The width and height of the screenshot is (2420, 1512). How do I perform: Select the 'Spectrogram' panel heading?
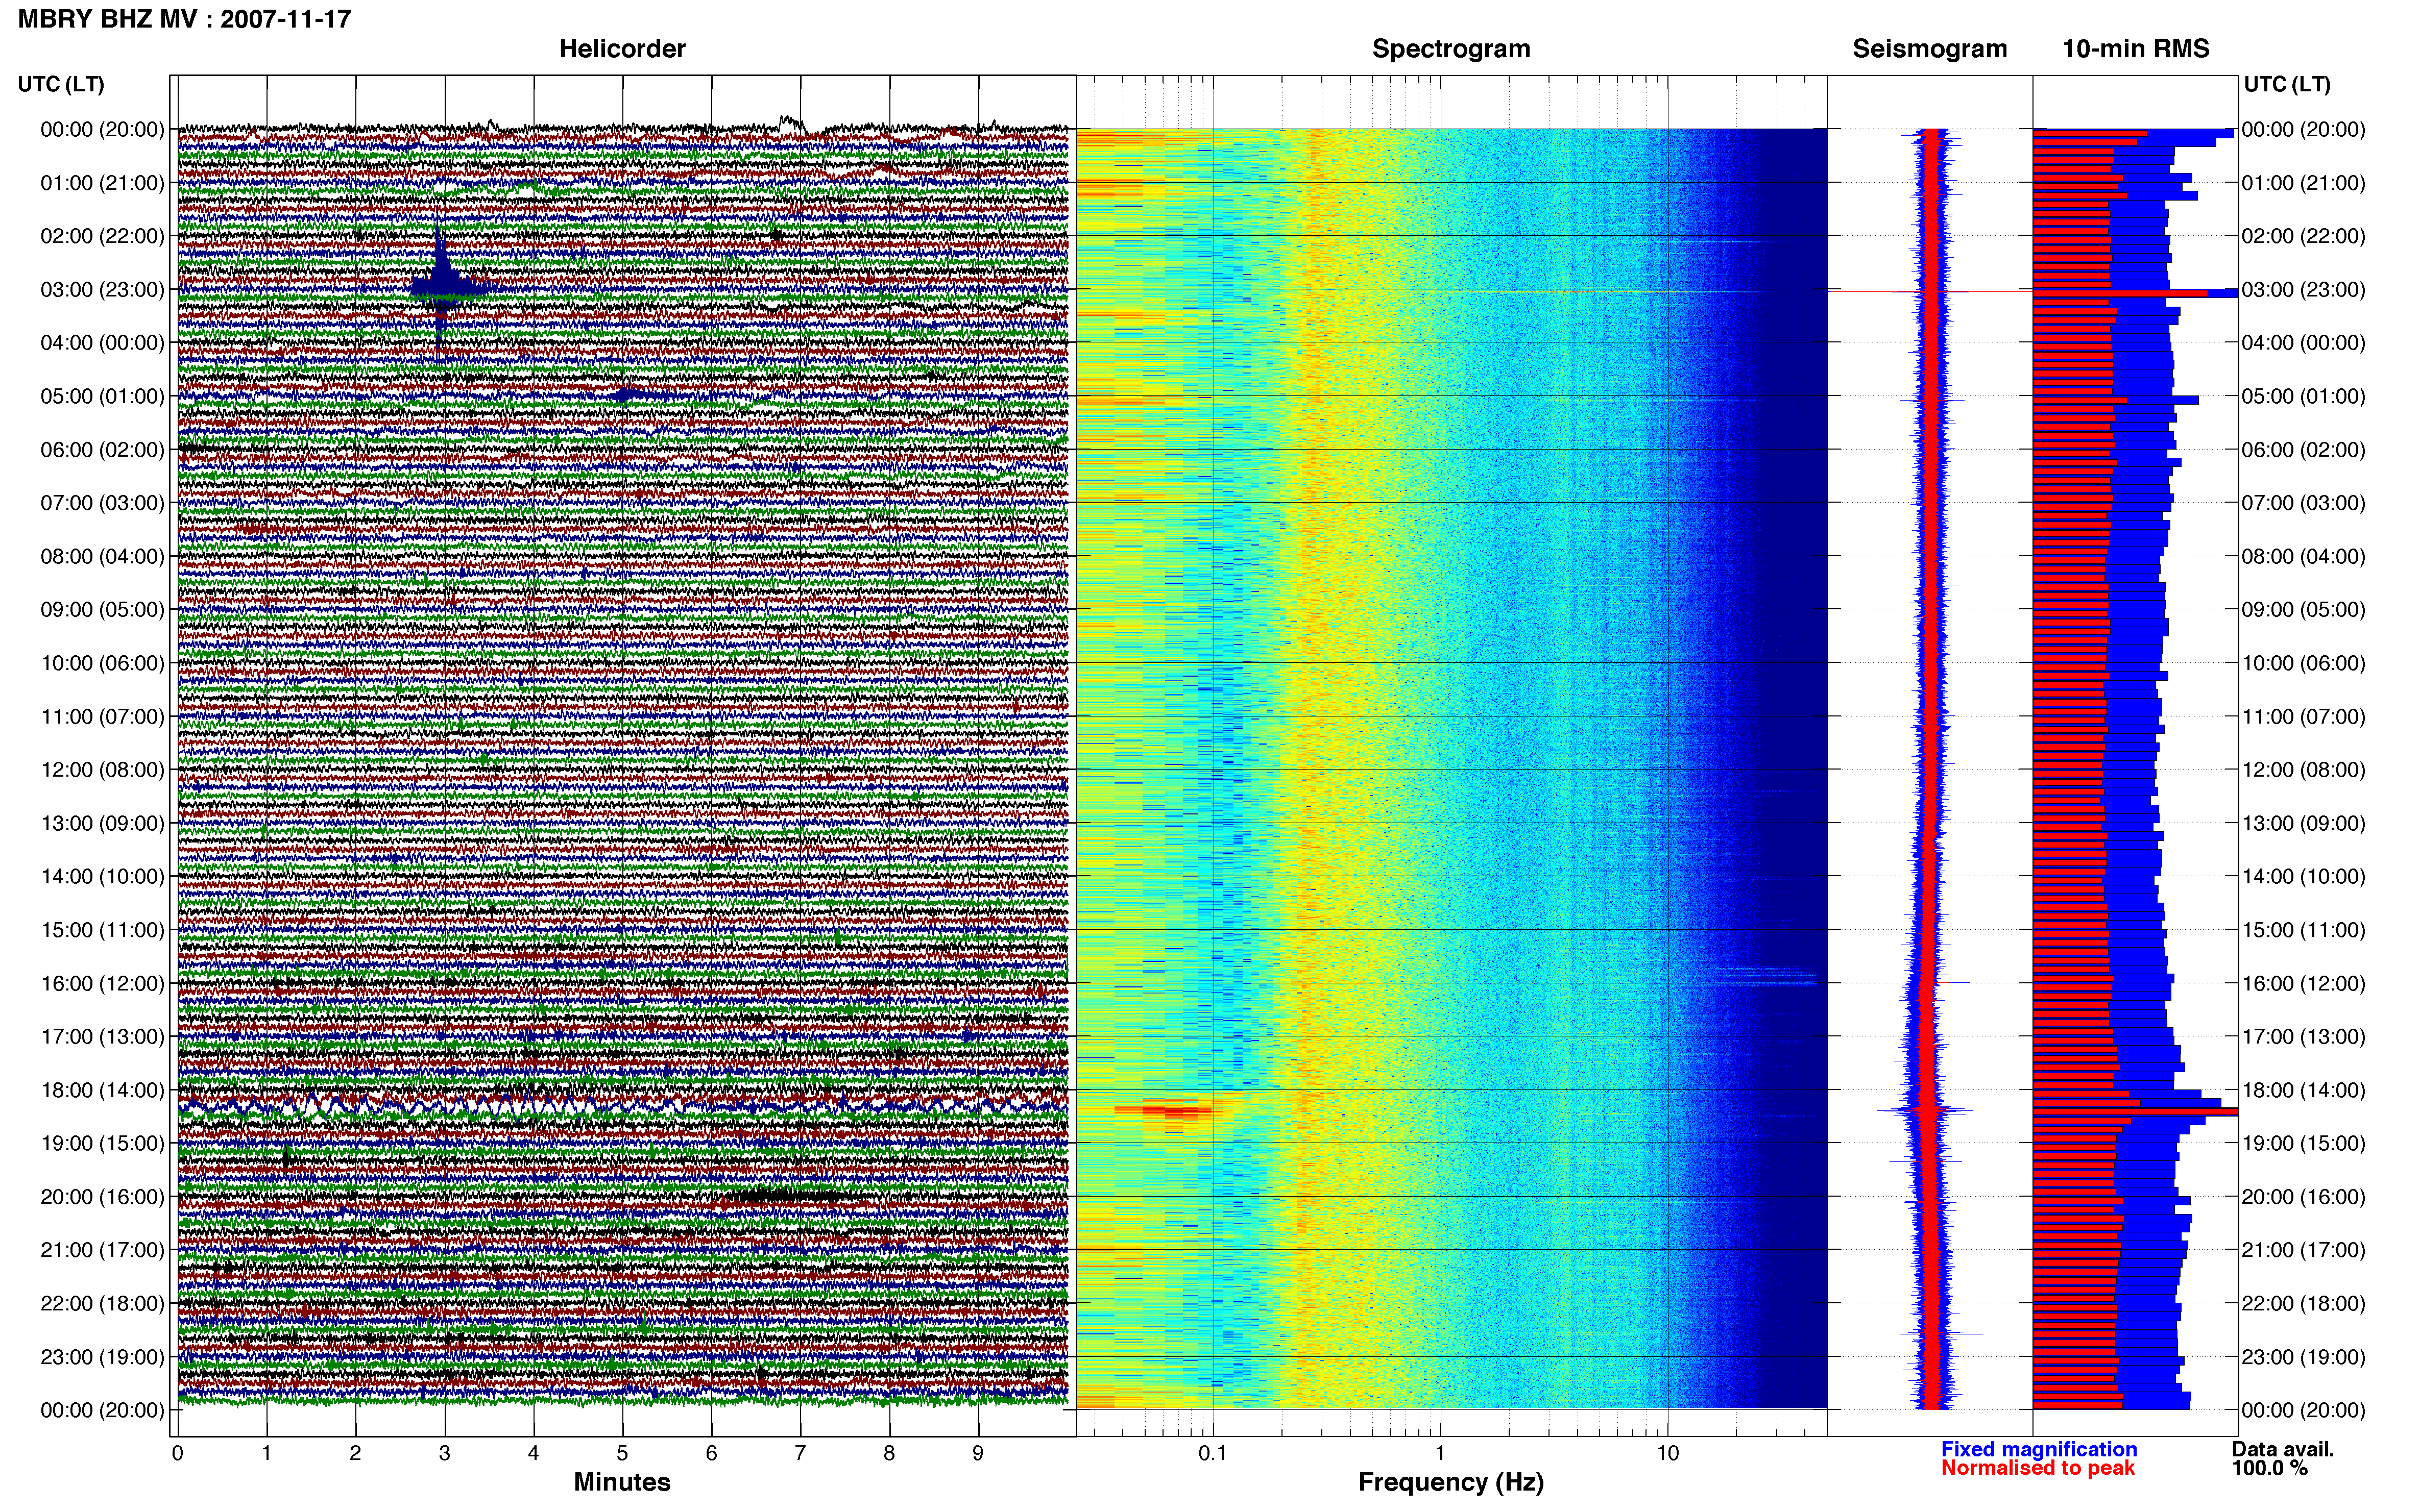tap(1450, 49)
